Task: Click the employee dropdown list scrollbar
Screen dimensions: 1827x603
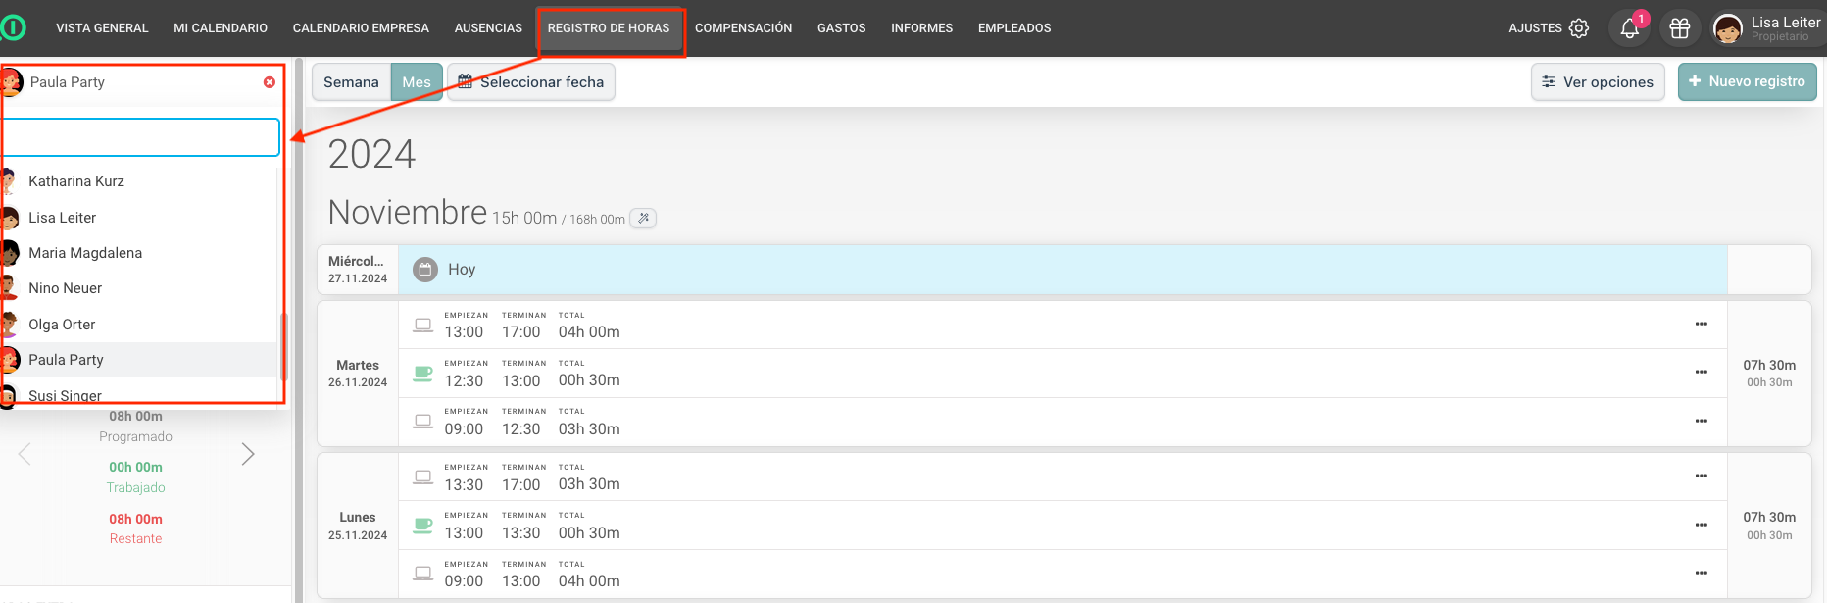Action: pyautogui.click(x=283, y=346)
